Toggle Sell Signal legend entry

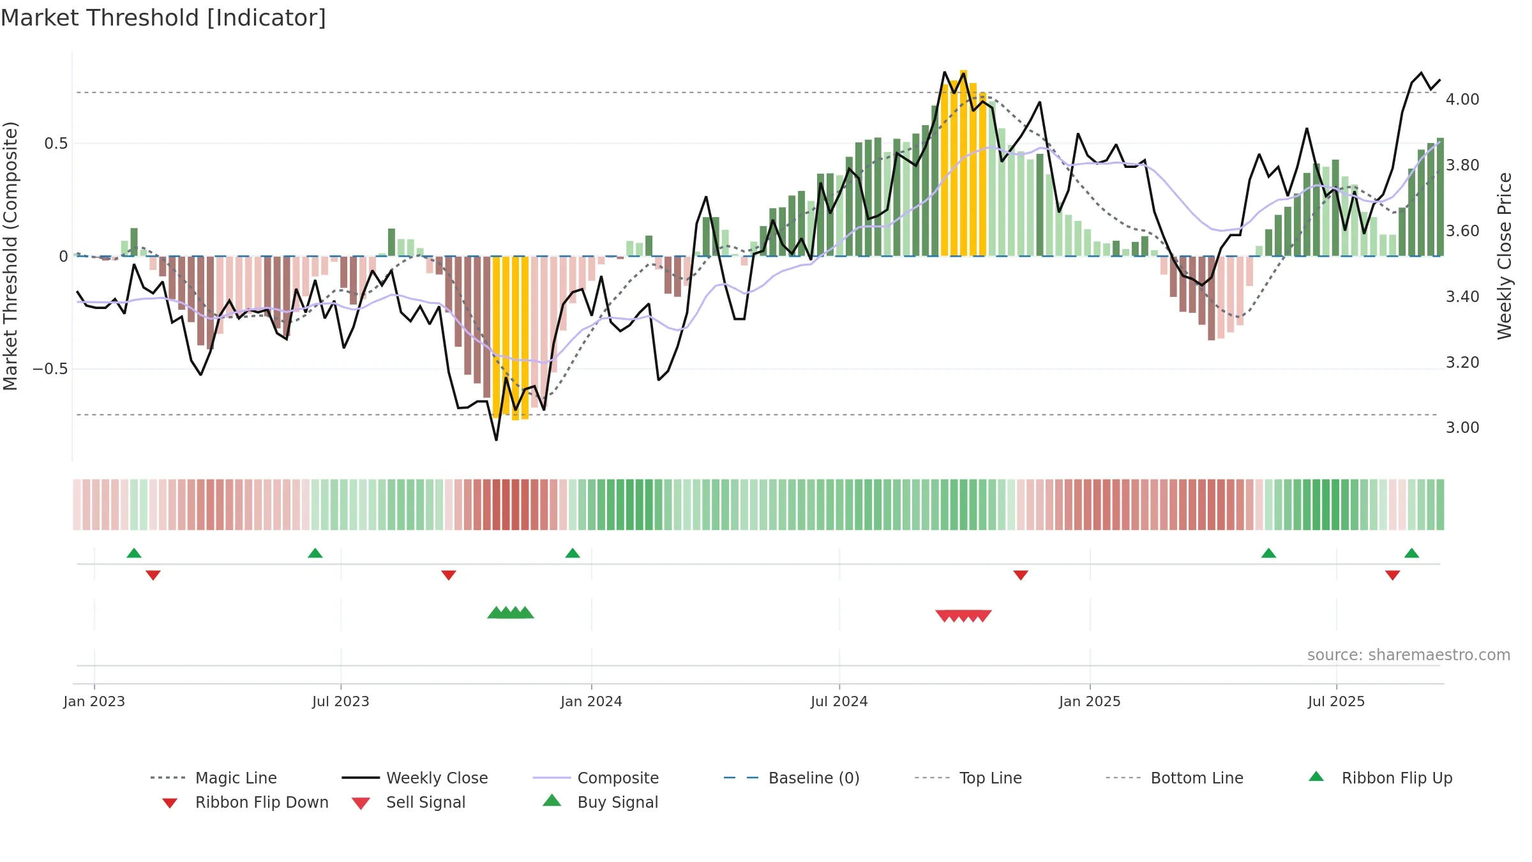point(409,802)
